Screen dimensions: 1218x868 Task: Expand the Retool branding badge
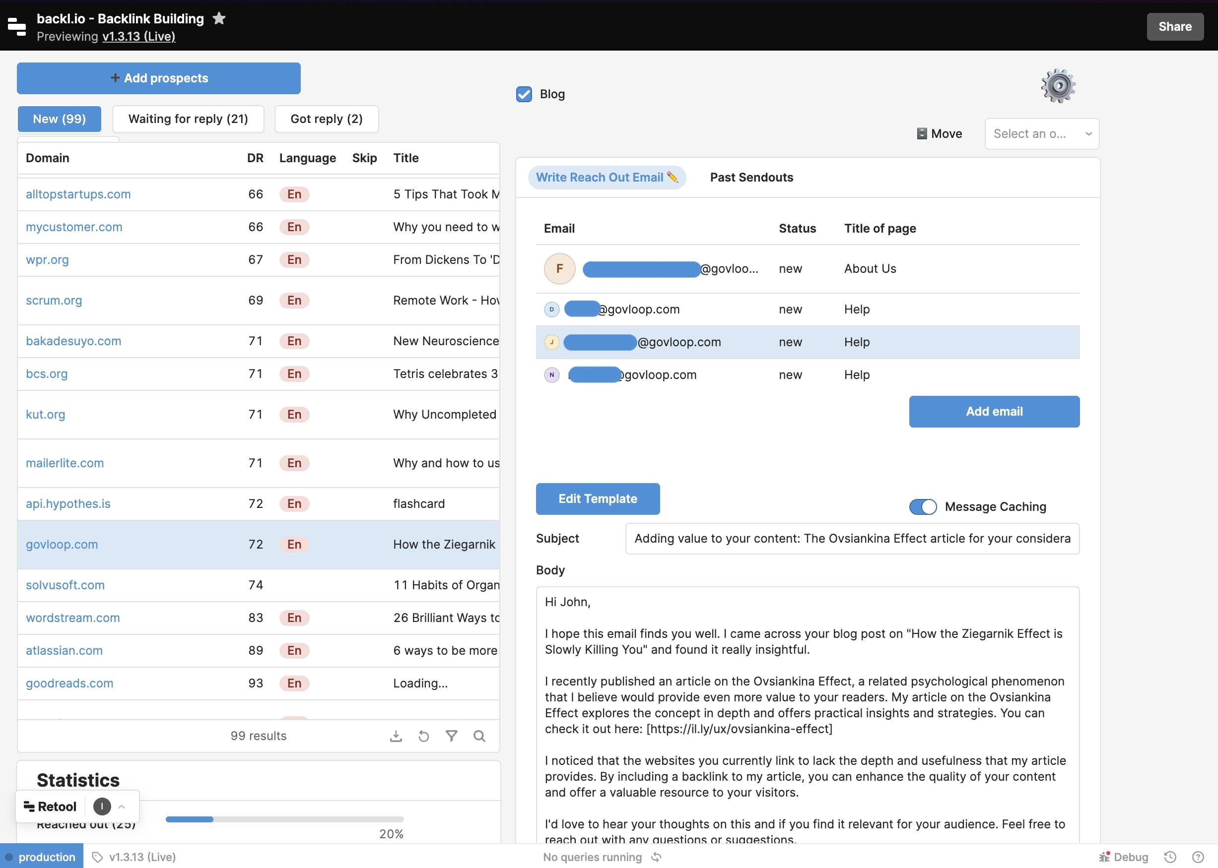pos(122,806)
